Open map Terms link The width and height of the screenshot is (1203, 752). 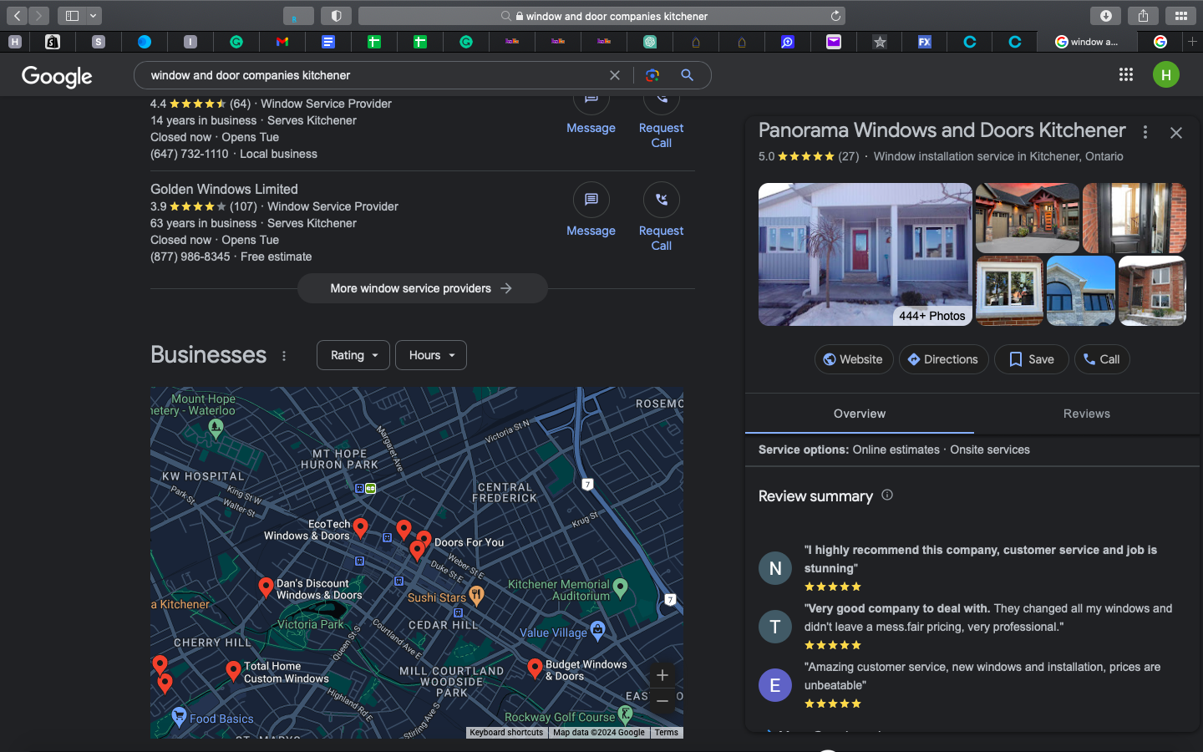[x=667, y=733]
